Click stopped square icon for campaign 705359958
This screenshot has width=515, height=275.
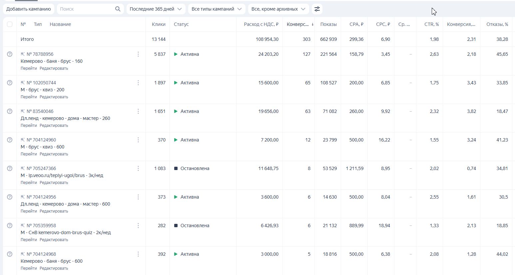point(176,226)
